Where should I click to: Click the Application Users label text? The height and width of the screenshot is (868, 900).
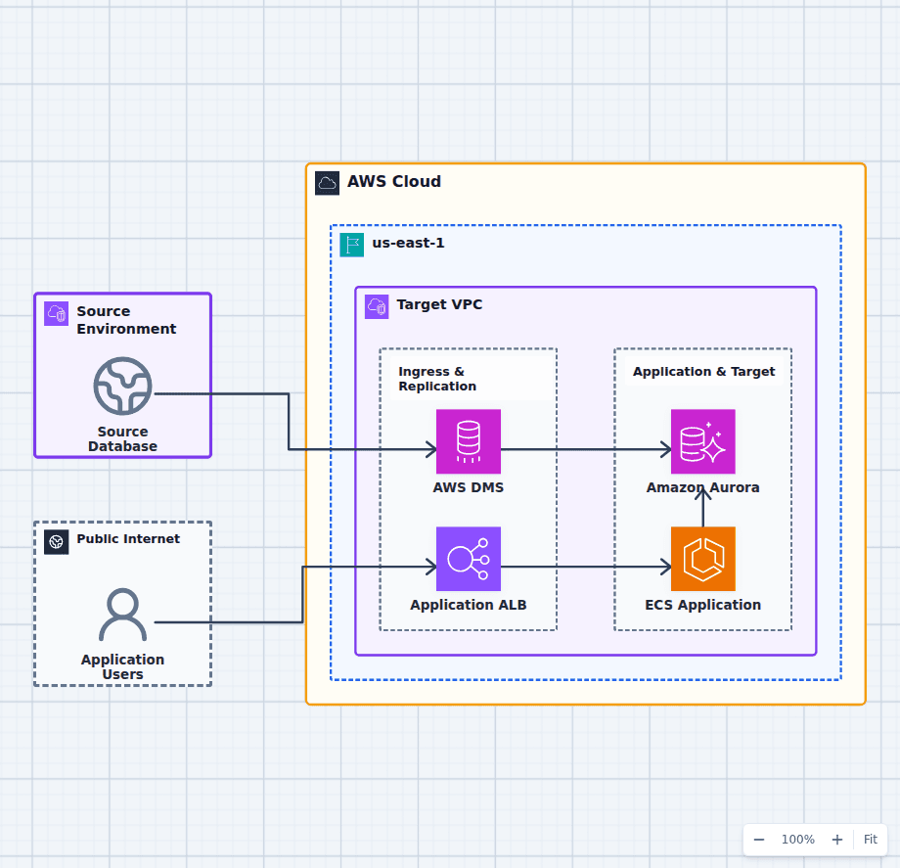click(123, 667)
